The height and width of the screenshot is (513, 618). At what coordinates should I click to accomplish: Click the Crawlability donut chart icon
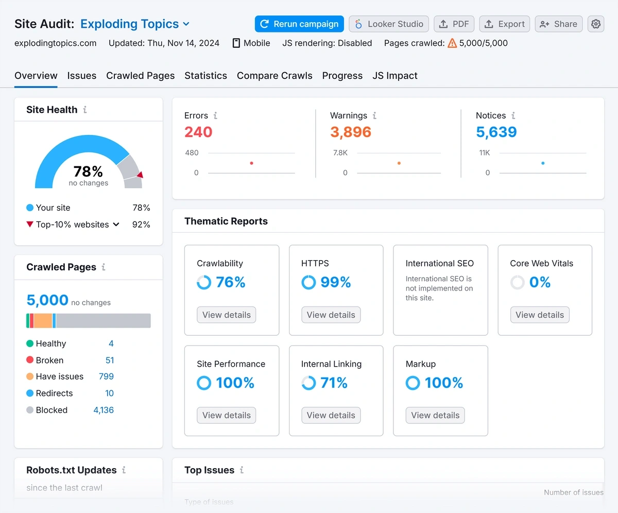(204, 282)
